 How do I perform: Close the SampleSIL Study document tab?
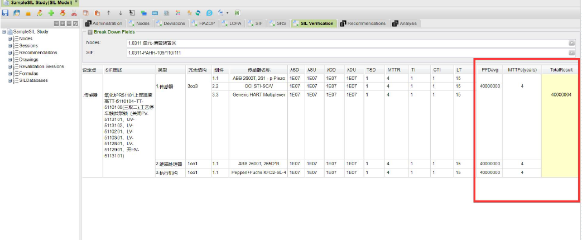tap(76, 3)
